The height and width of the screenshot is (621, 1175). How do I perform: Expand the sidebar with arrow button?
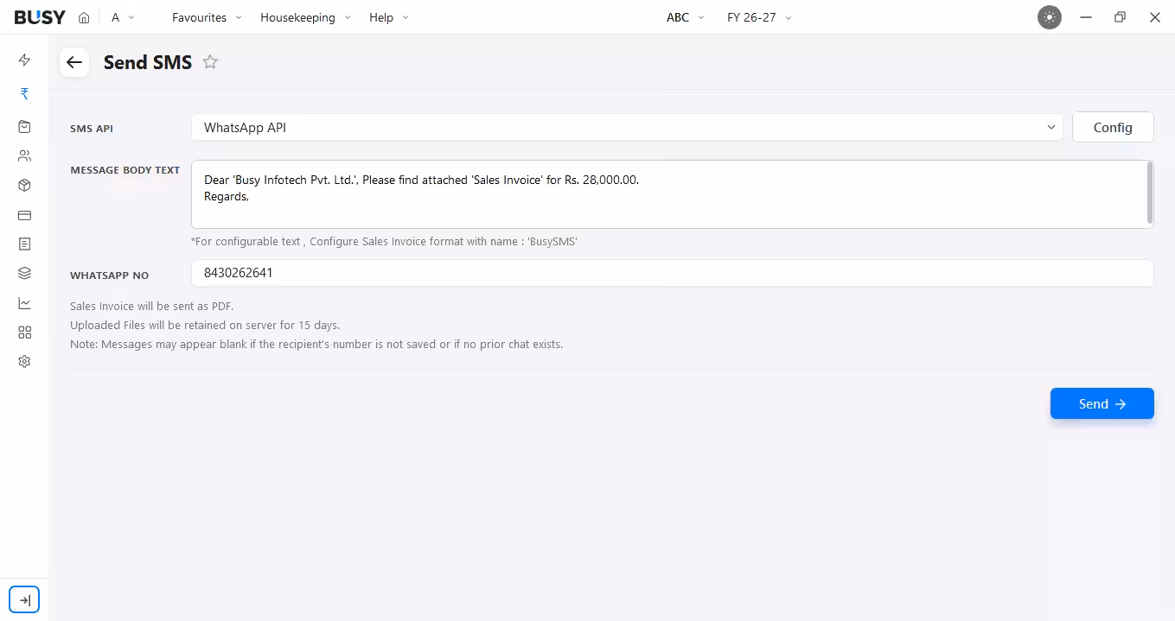click(x=24, y=600)
